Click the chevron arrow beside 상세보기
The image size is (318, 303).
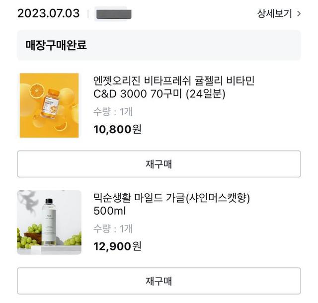click(x=299, y=14)
